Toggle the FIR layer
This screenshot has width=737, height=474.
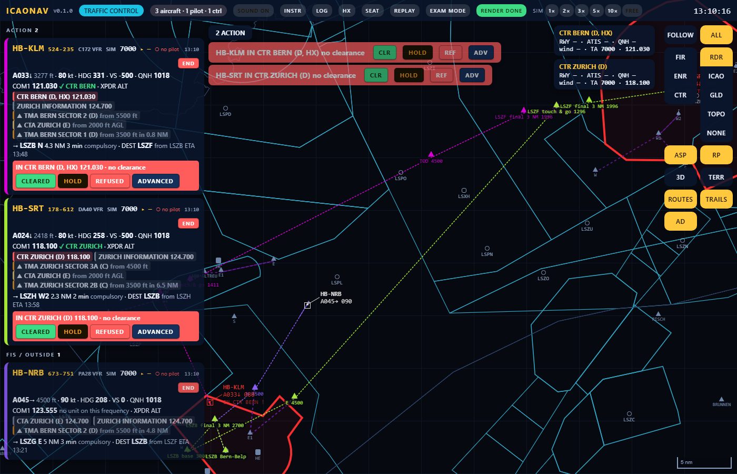tap(680, 57)
